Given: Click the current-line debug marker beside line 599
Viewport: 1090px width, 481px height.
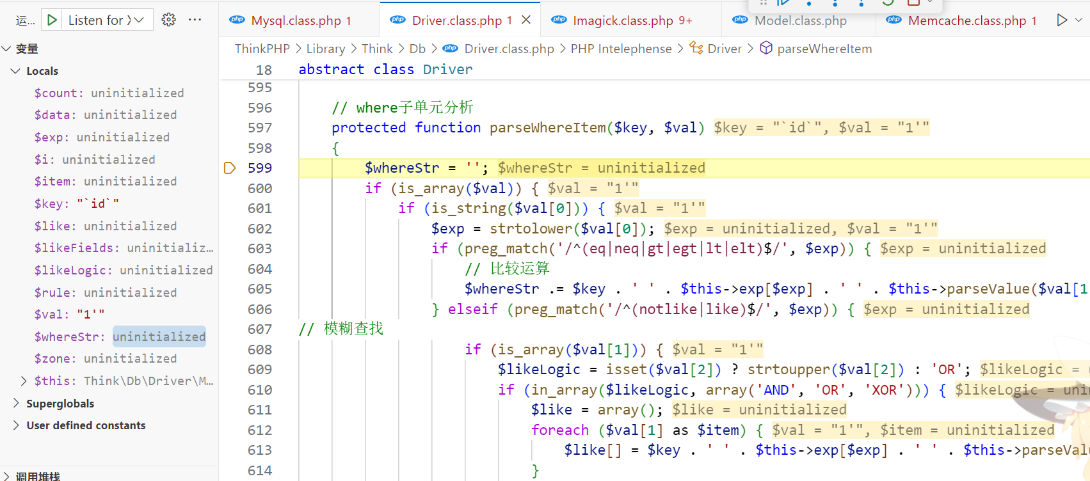Looking at the screenshot, I should click(230, 168).
